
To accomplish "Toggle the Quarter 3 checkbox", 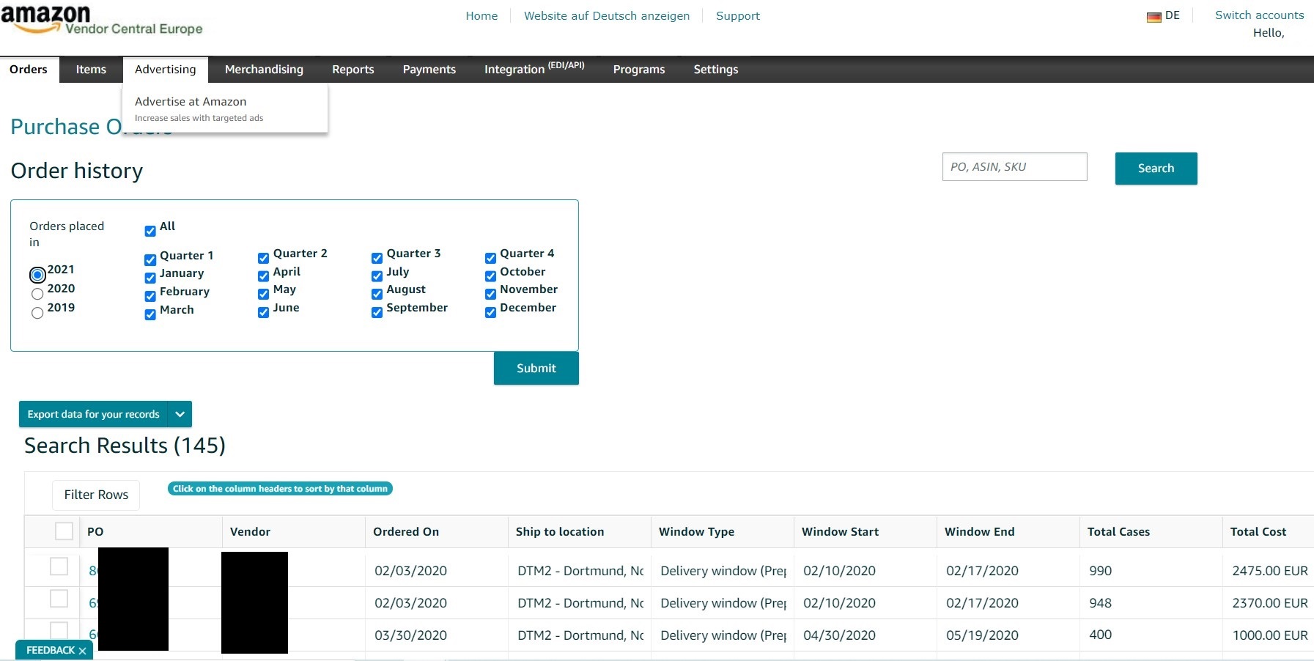I will [377, 258].
